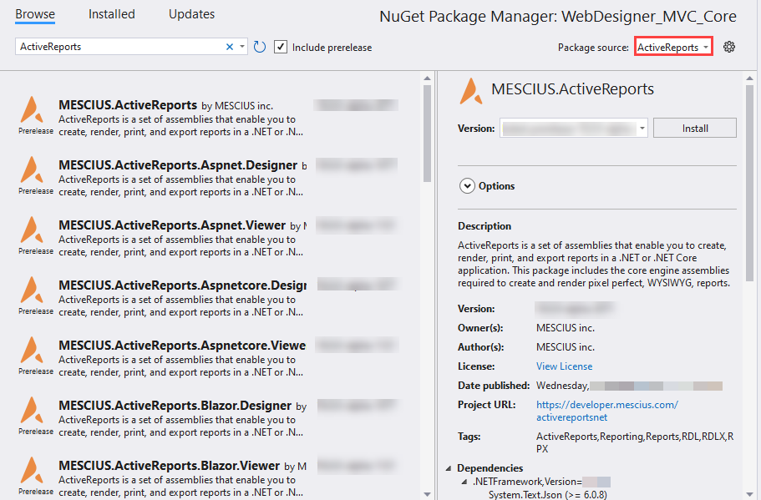Switch to the Browse tab
This screenshot has height=500, width=761.
(35, 14)
